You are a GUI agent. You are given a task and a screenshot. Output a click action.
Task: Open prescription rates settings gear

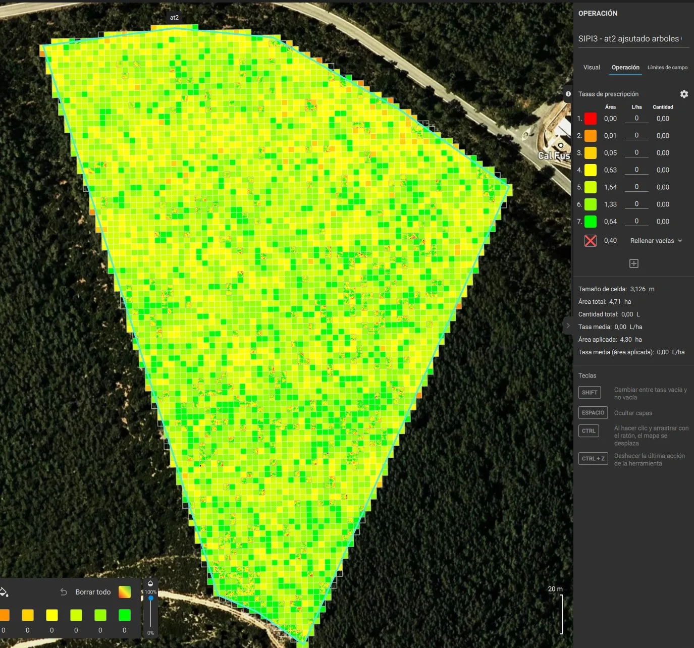click(x=684, y=94)
